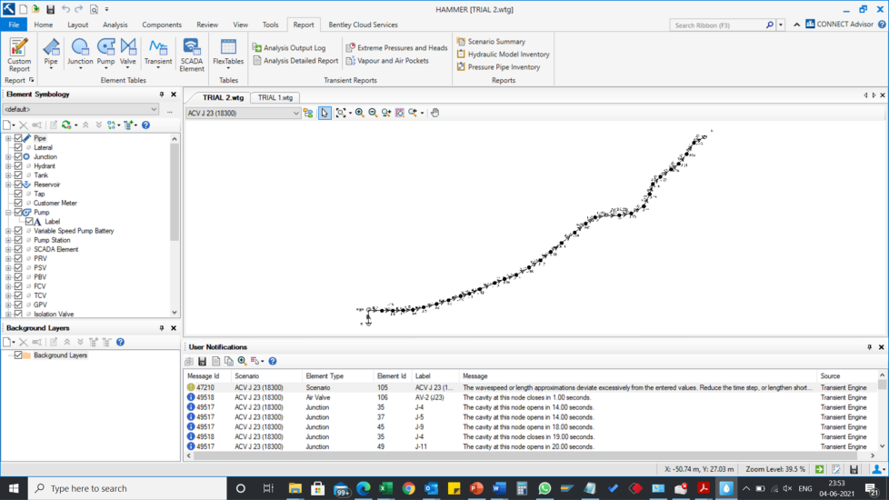
Task: Click the zoom out magnifier icon
Action: [x=373, y=113]
